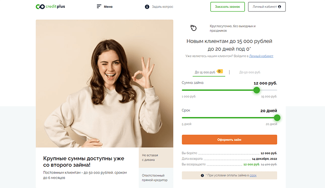
Task: Click the Задать вопрос link
Action: point(162,7)
